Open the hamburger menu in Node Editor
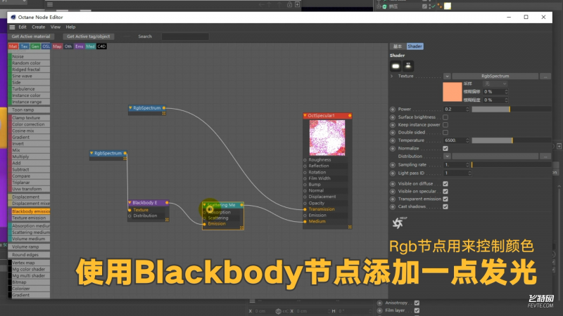This screenshot has height=316, width=563. [12, 27]
